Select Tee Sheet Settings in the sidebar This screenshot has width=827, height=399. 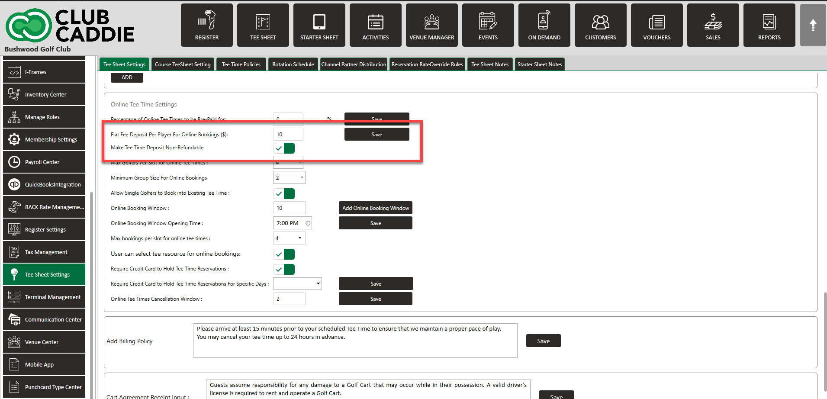coord(44,274)
